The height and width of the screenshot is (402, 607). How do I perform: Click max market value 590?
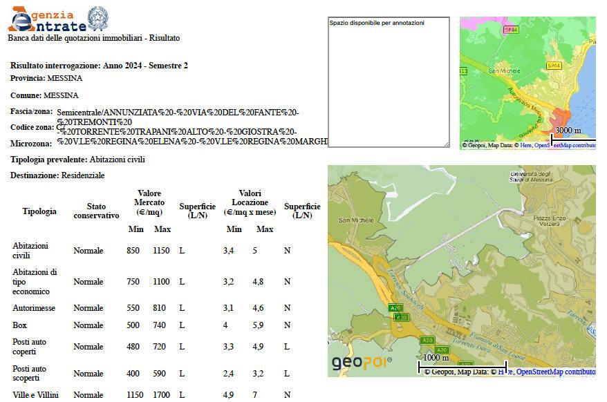[159, 374]
